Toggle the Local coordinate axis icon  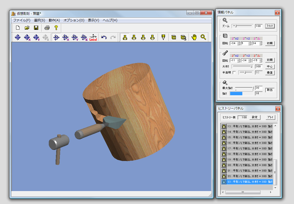point(93,37)
